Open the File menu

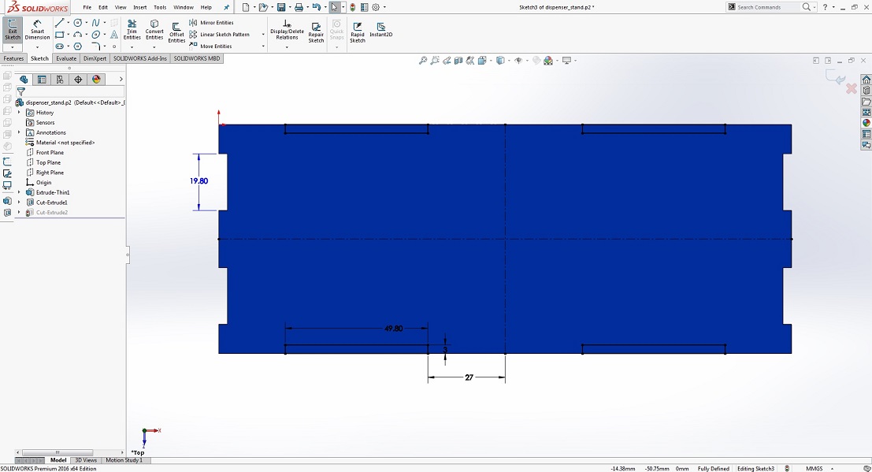(x=87, y=7)
